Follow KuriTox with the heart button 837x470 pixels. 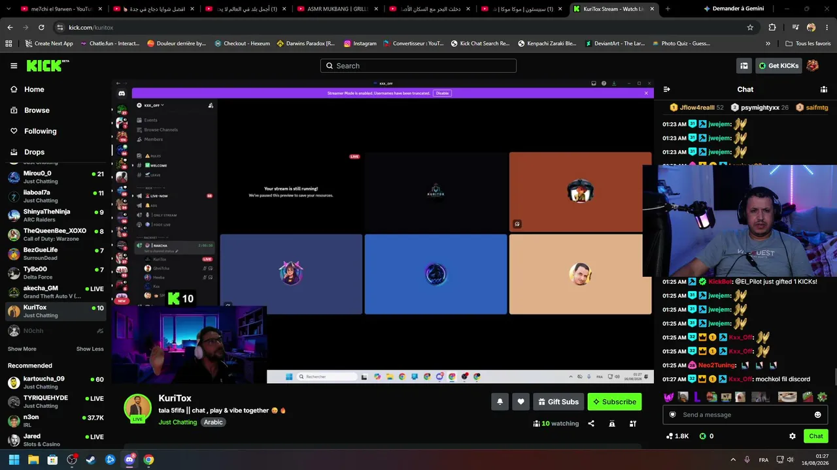[521, 402]
